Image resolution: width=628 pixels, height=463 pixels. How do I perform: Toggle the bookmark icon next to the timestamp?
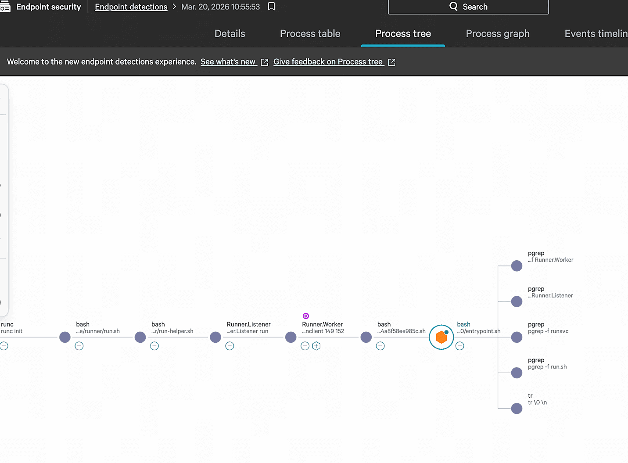click(x=271, y=7)
